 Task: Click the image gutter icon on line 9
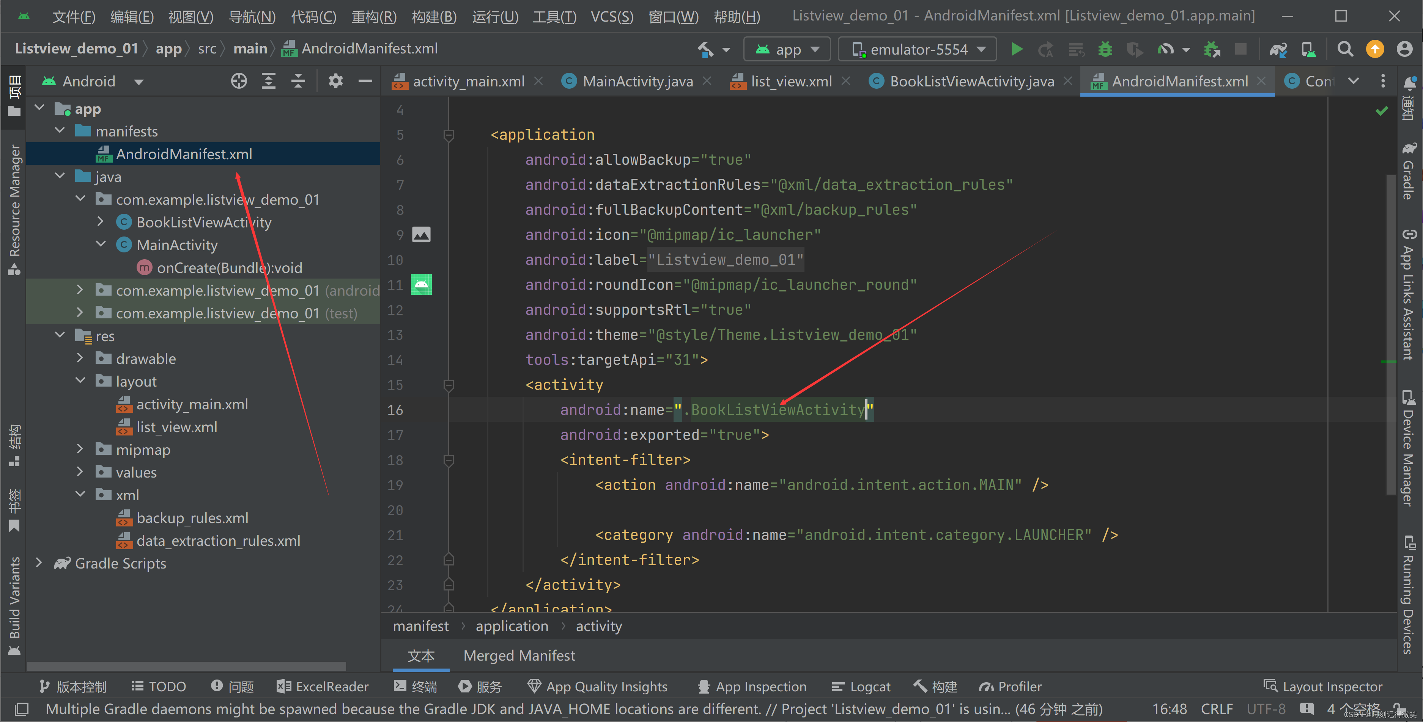[421, 235]
